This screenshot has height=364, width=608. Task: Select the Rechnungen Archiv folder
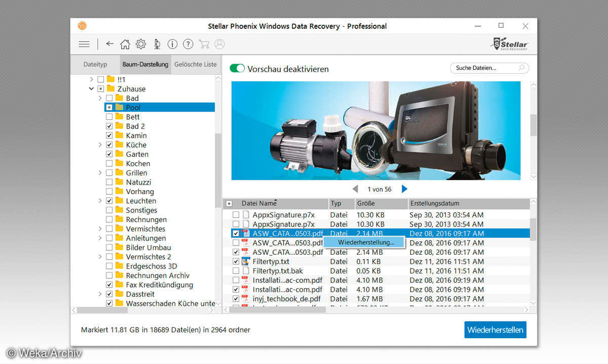[158, 276]
